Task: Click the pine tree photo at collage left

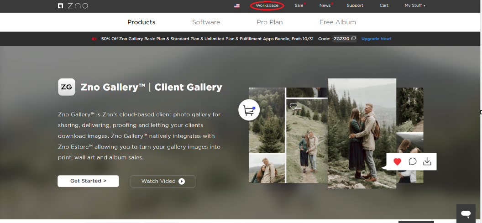Action: (267, 120)
